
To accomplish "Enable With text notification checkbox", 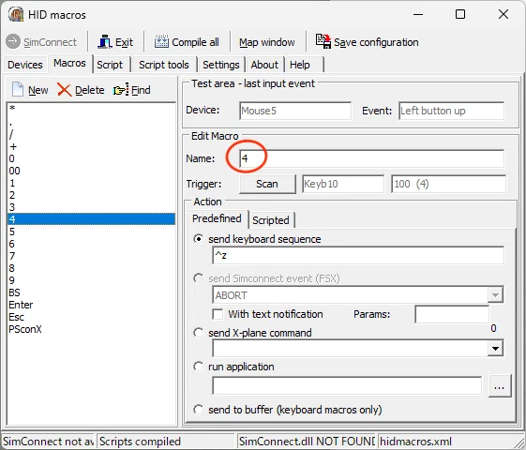I will tap(218, 314).
